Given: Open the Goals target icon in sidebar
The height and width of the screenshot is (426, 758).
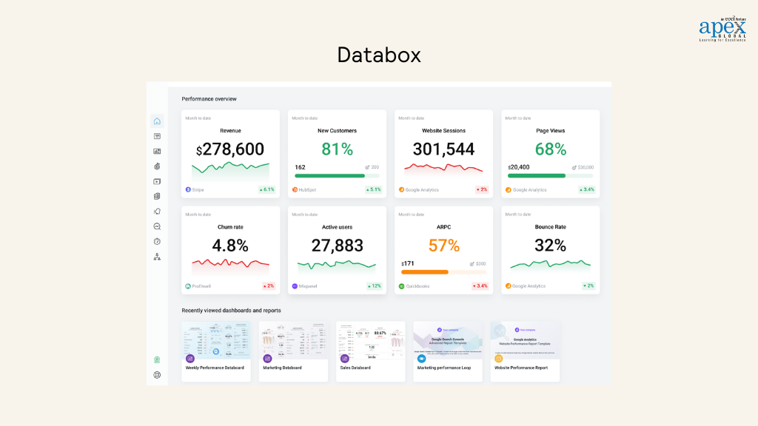Looking at the screenshot, I should point(157,166).
